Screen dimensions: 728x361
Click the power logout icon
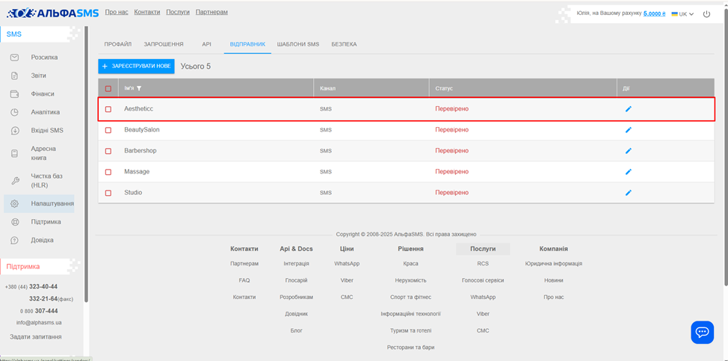tap(706, 13)
